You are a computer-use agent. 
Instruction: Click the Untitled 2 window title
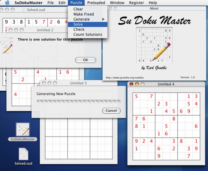tap(45, 30)
